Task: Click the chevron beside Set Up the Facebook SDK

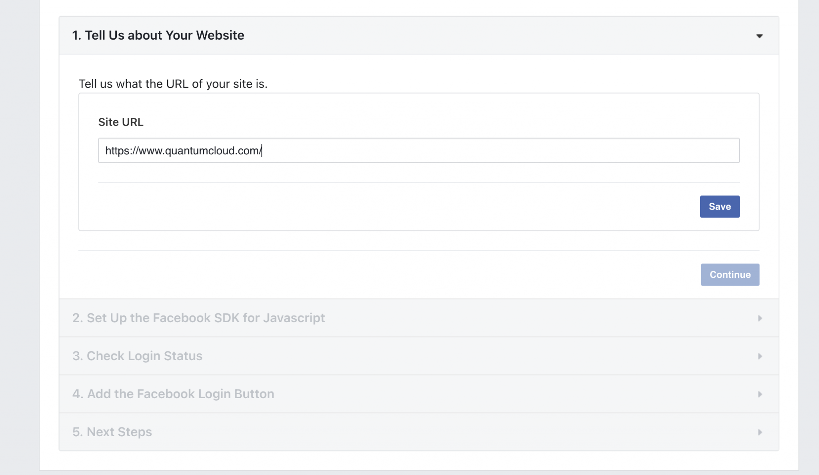Action: pos(760,318)
